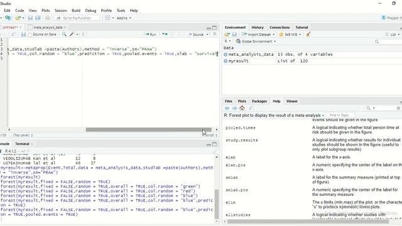Open the Addins dropdown
This screenshot has width=402, height=226.
pos(124,18)
